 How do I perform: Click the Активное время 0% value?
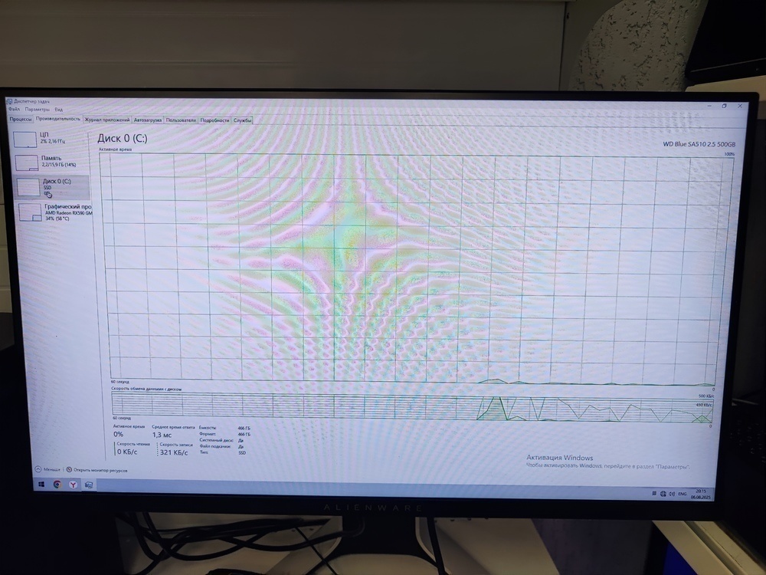tap(118, 434)
